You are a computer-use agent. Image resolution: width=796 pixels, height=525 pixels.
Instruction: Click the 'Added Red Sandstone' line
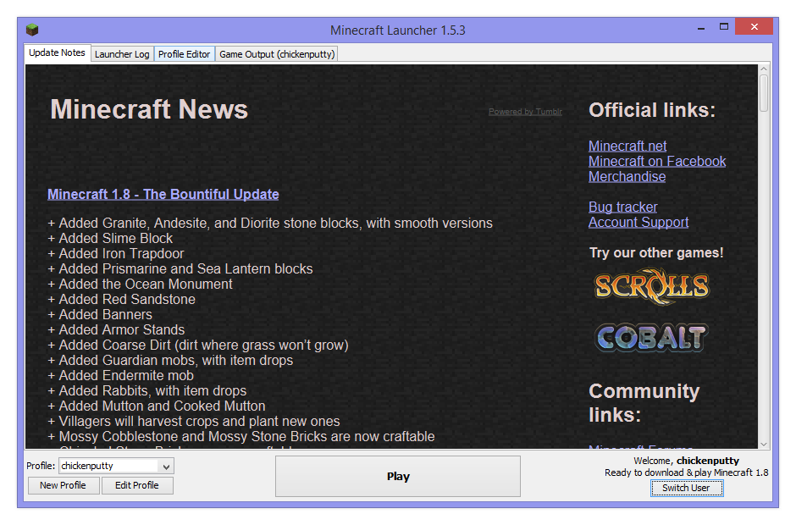121,300
